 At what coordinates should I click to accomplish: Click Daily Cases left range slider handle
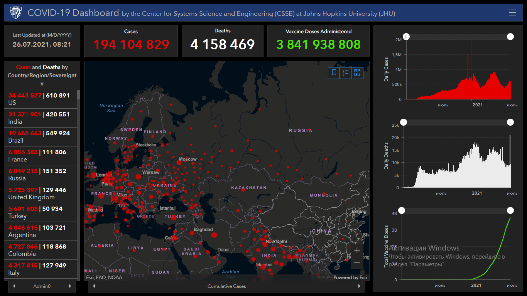pos(407,37)
